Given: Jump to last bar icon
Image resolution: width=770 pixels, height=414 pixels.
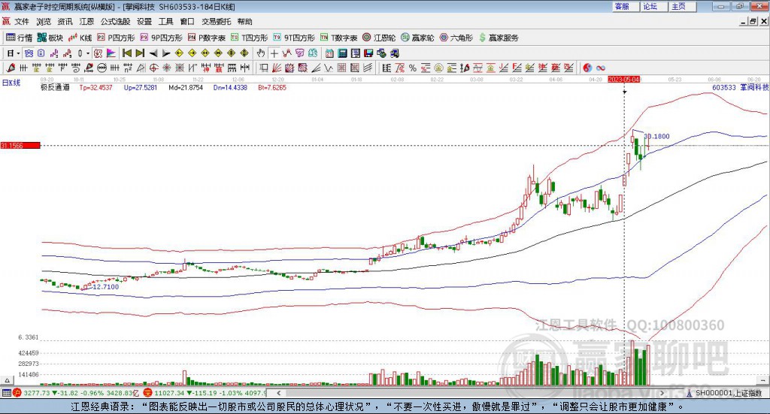Looking at the screenshot, I should (x=140, y=53).
